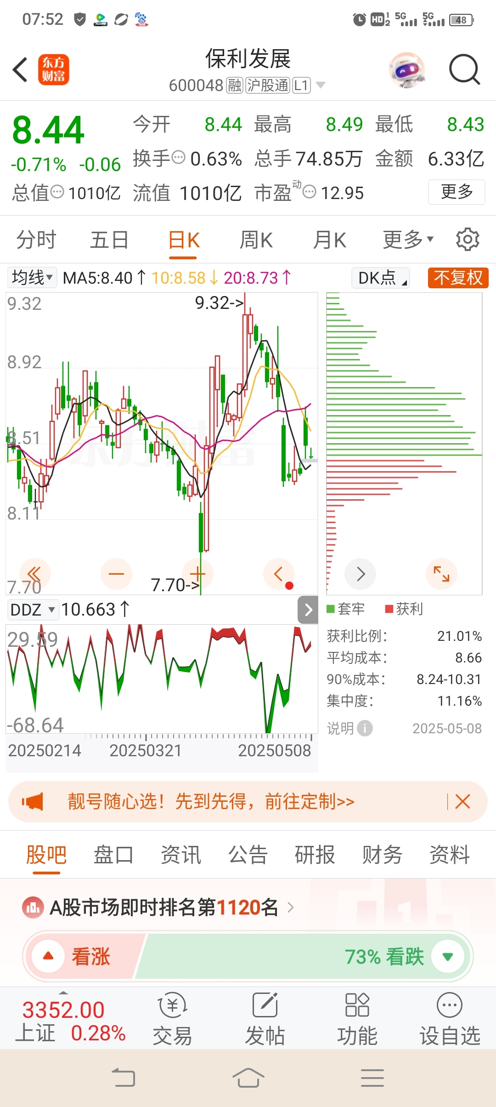Open the 东方财富 logo icon
Viewport: 496px width, 1107px height.
point(53,69)
